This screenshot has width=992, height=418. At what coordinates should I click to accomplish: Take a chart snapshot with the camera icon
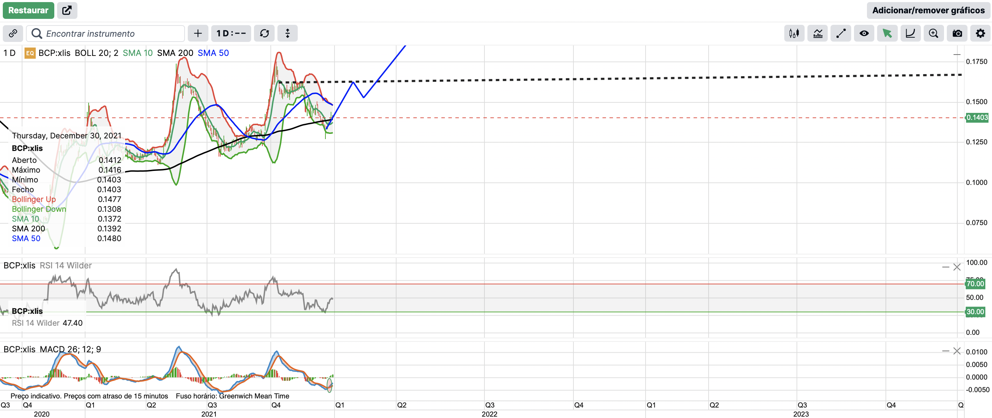tap(957, 34)
